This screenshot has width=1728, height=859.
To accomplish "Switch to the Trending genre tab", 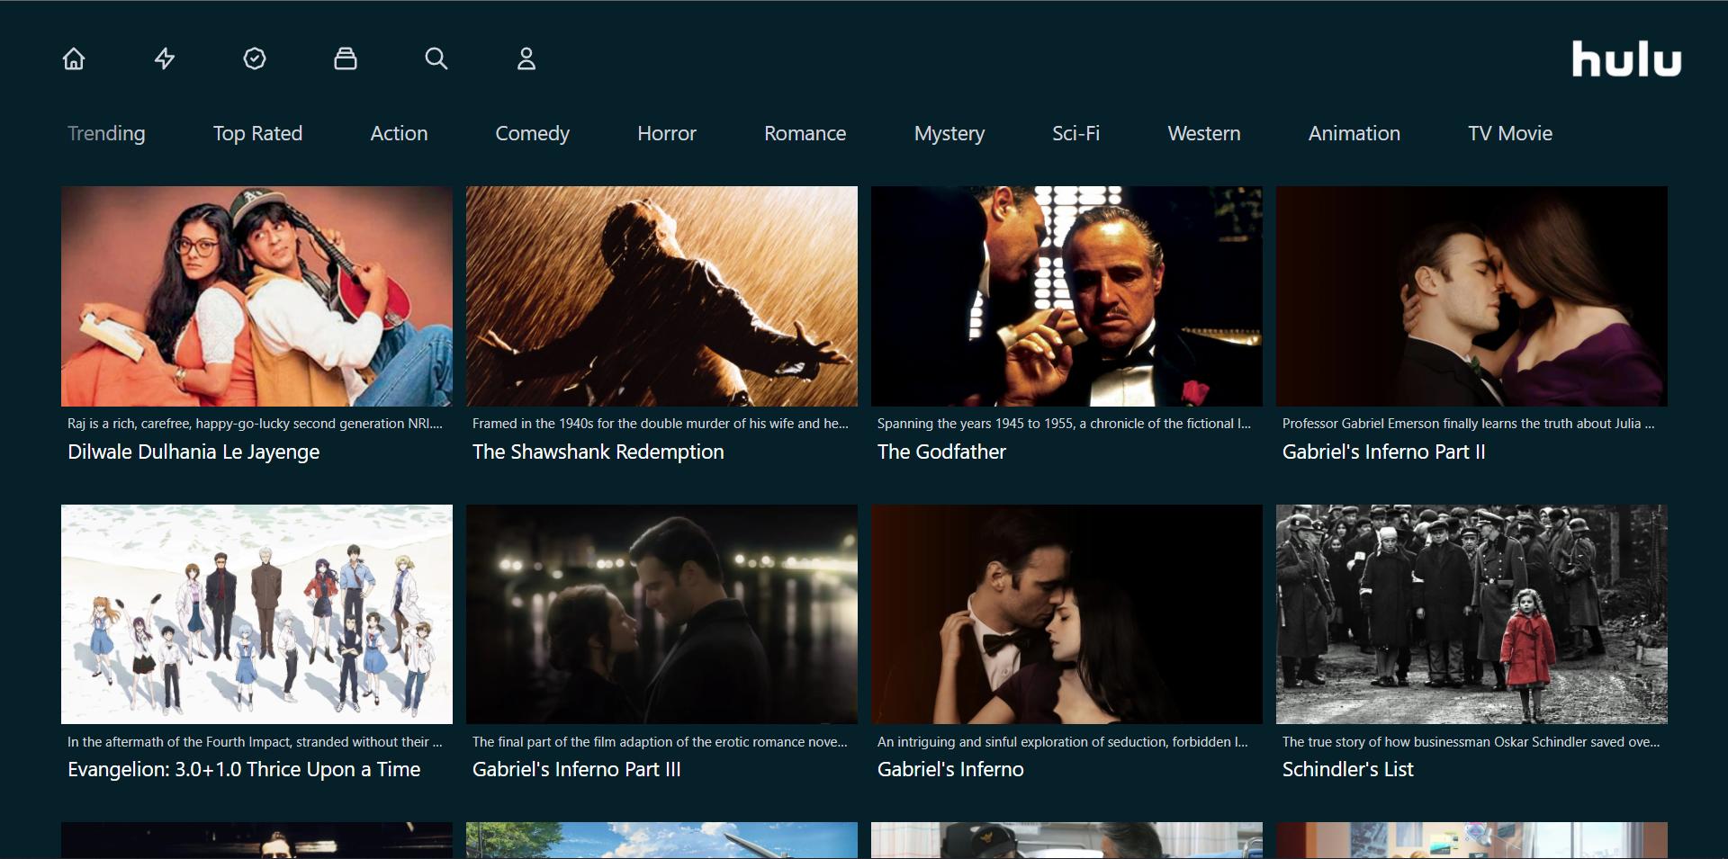I will click(106, 133).
